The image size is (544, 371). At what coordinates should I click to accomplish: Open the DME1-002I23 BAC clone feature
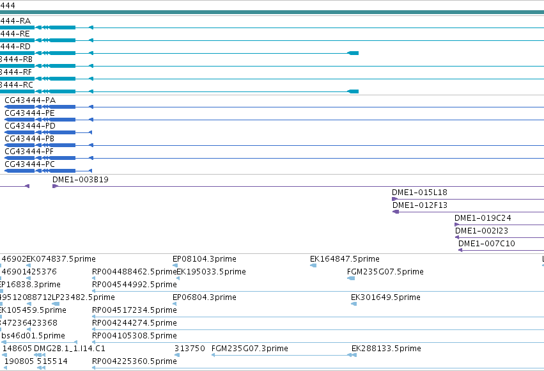click(x=481, y=231)
